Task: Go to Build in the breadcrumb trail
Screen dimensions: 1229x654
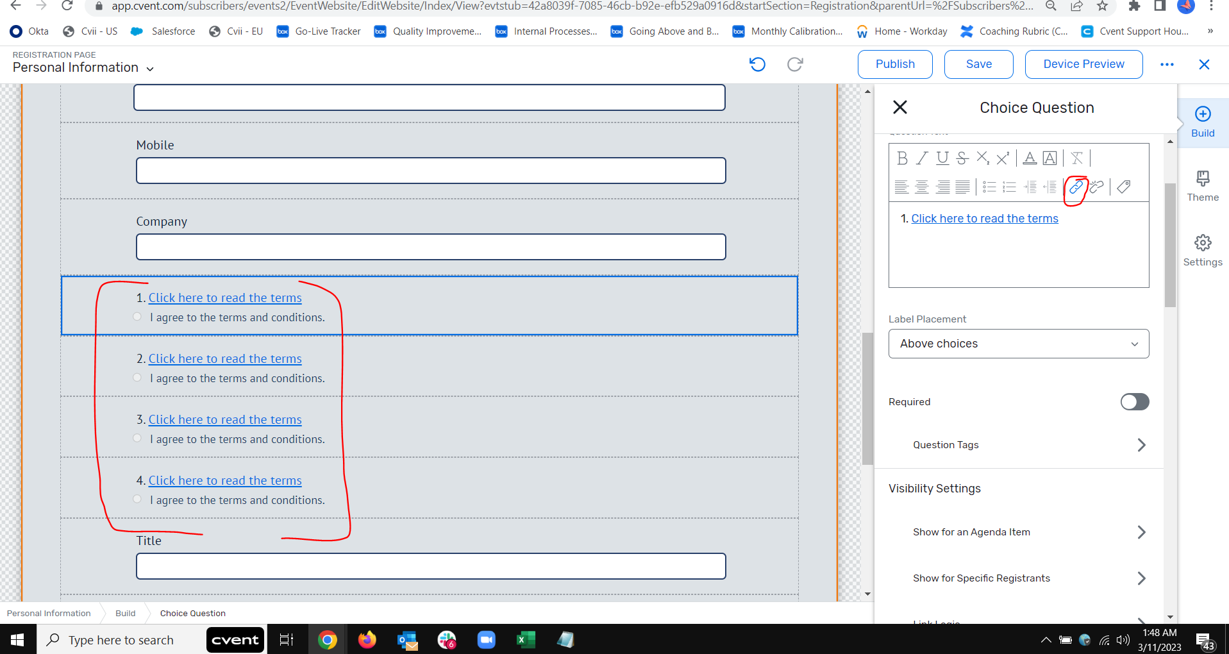Action: click(x=126, y=614)
